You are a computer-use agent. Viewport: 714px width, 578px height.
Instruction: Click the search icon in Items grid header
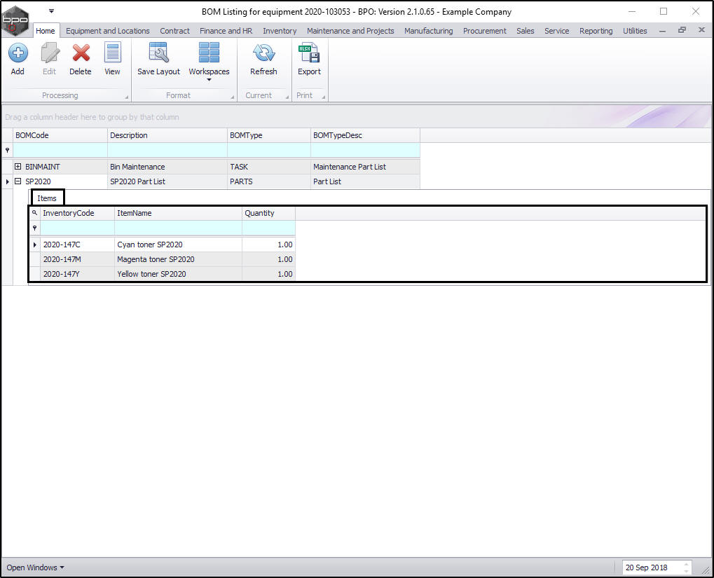click(x=34, y=213)
